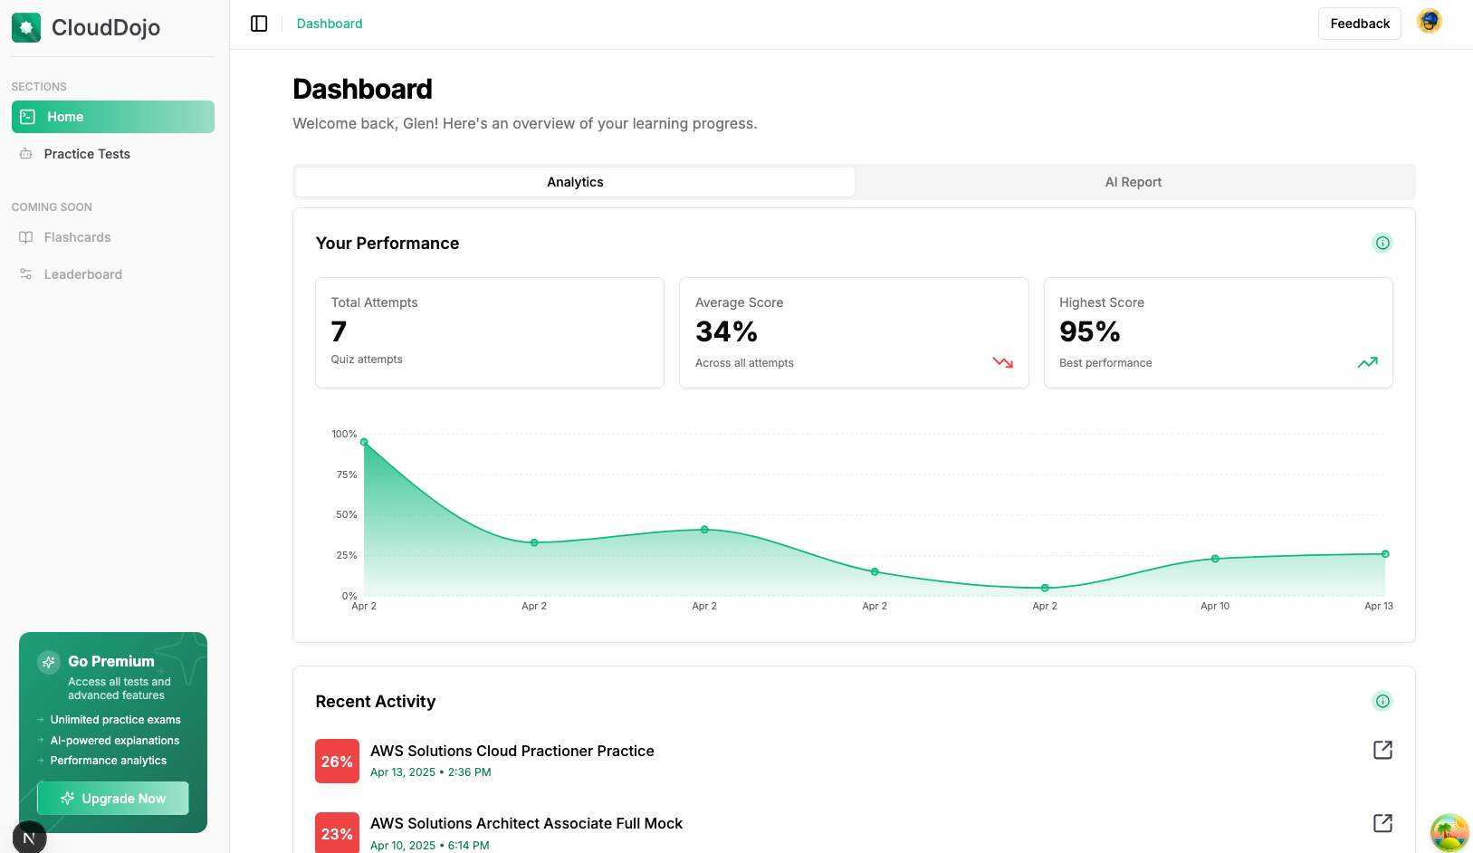Select Flashcards in Coming Soon
The image size is (1473, 853).
[x=113, y=237]
